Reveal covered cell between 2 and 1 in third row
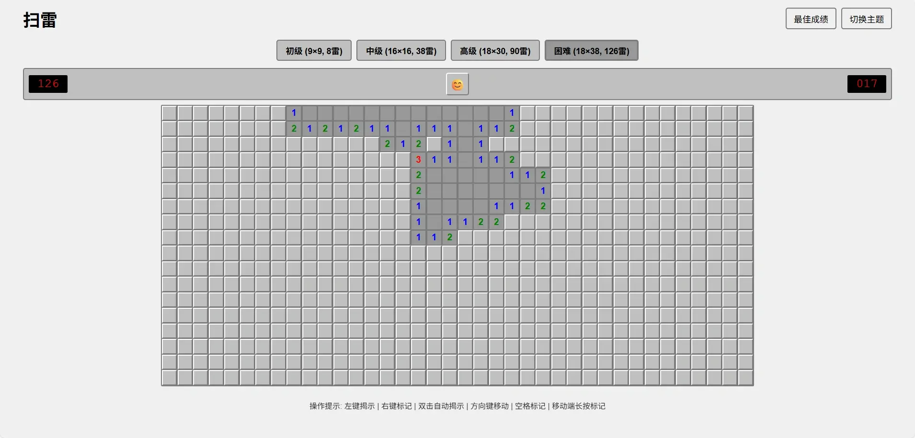The width and height of the screenshot is (915, 438). pyautogui.click(x=434, y=144)
